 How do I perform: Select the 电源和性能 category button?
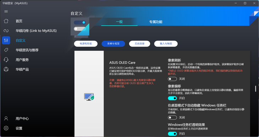[86, 44]
